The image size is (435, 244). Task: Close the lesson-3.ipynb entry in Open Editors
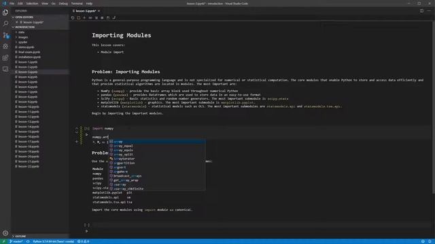coord(17,22)
